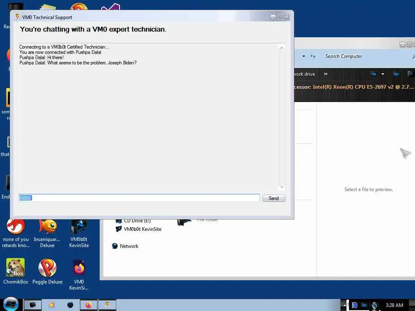
Task: Click the processor info text in Explorer
Action: [354, 87]
